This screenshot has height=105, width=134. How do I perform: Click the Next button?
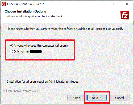point(97,98)
